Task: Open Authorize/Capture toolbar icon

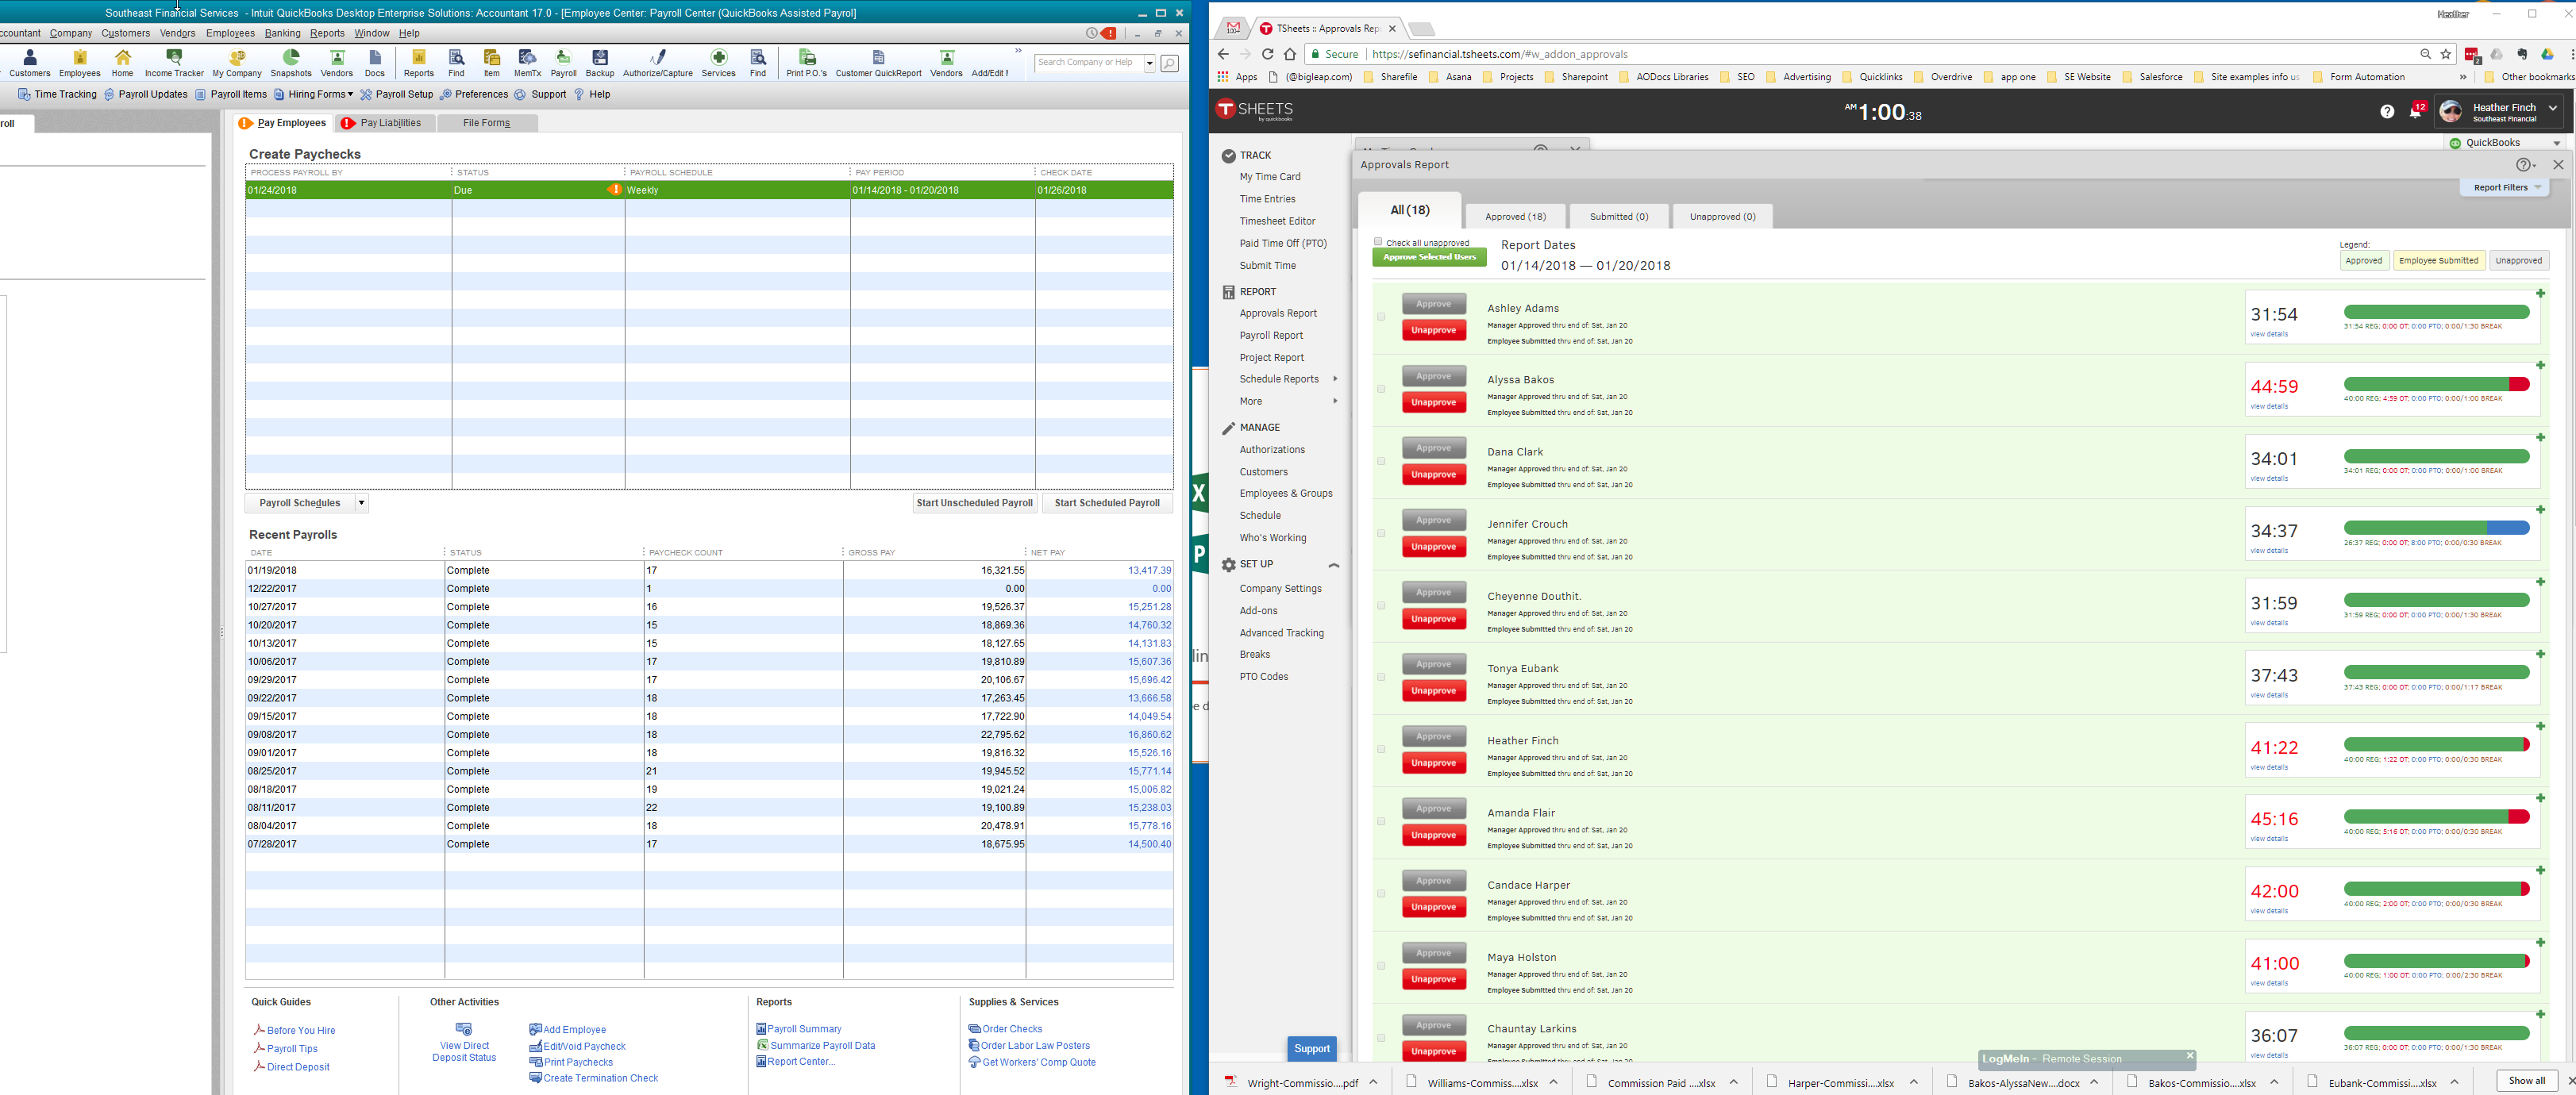Action: 657,62
